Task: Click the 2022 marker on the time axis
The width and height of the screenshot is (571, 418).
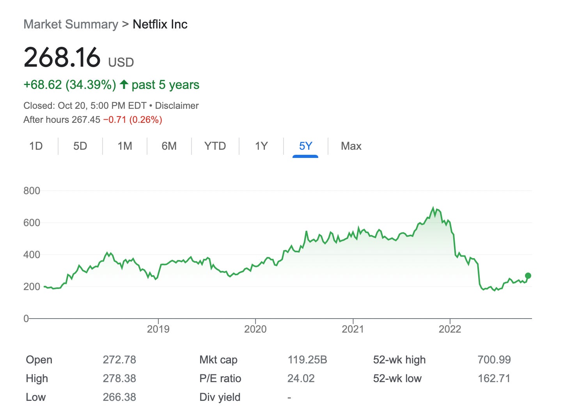Action: tap(450, 329)
